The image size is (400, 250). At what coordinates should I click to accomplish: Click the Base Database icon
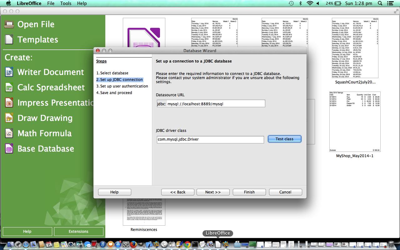[9, 149]
